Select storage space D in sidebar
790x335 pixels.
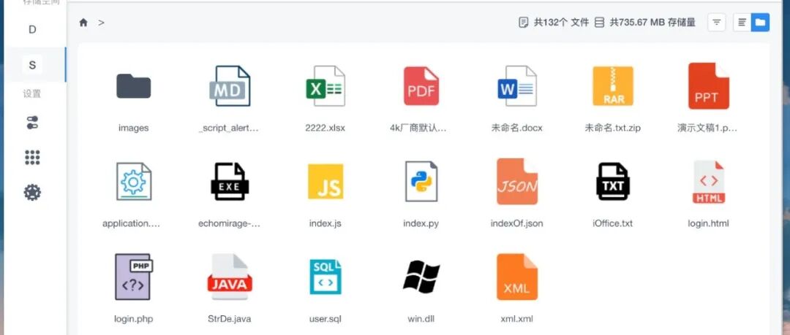pyautogui.click(x=32, y=30)
